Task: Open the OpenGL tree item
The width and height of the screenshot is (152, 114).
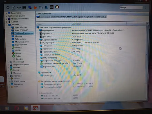Action: [17, 48]
